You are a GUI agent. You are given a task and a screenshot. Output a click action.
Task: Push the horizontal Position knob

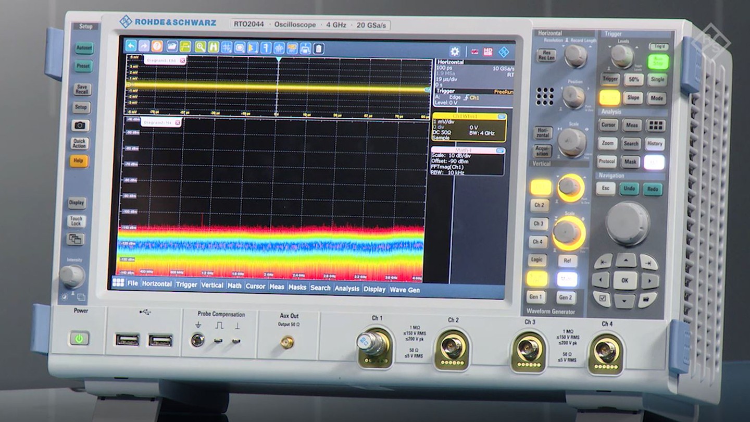click(x=573, y=97)
